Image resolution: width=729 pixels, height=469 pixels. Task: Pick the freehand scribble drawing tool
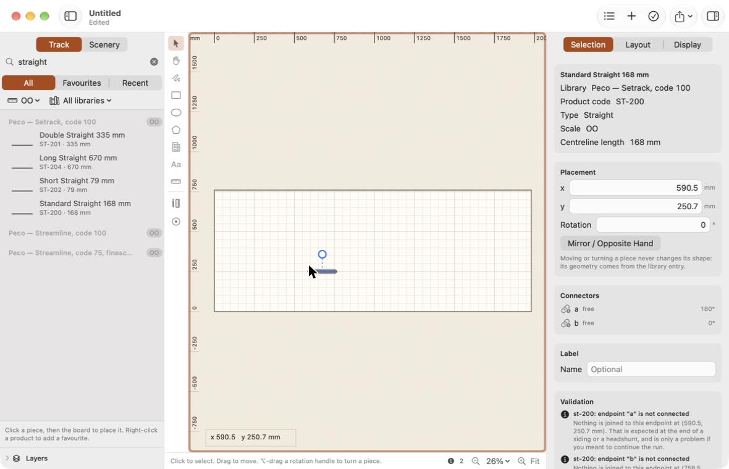click(175, 78)
